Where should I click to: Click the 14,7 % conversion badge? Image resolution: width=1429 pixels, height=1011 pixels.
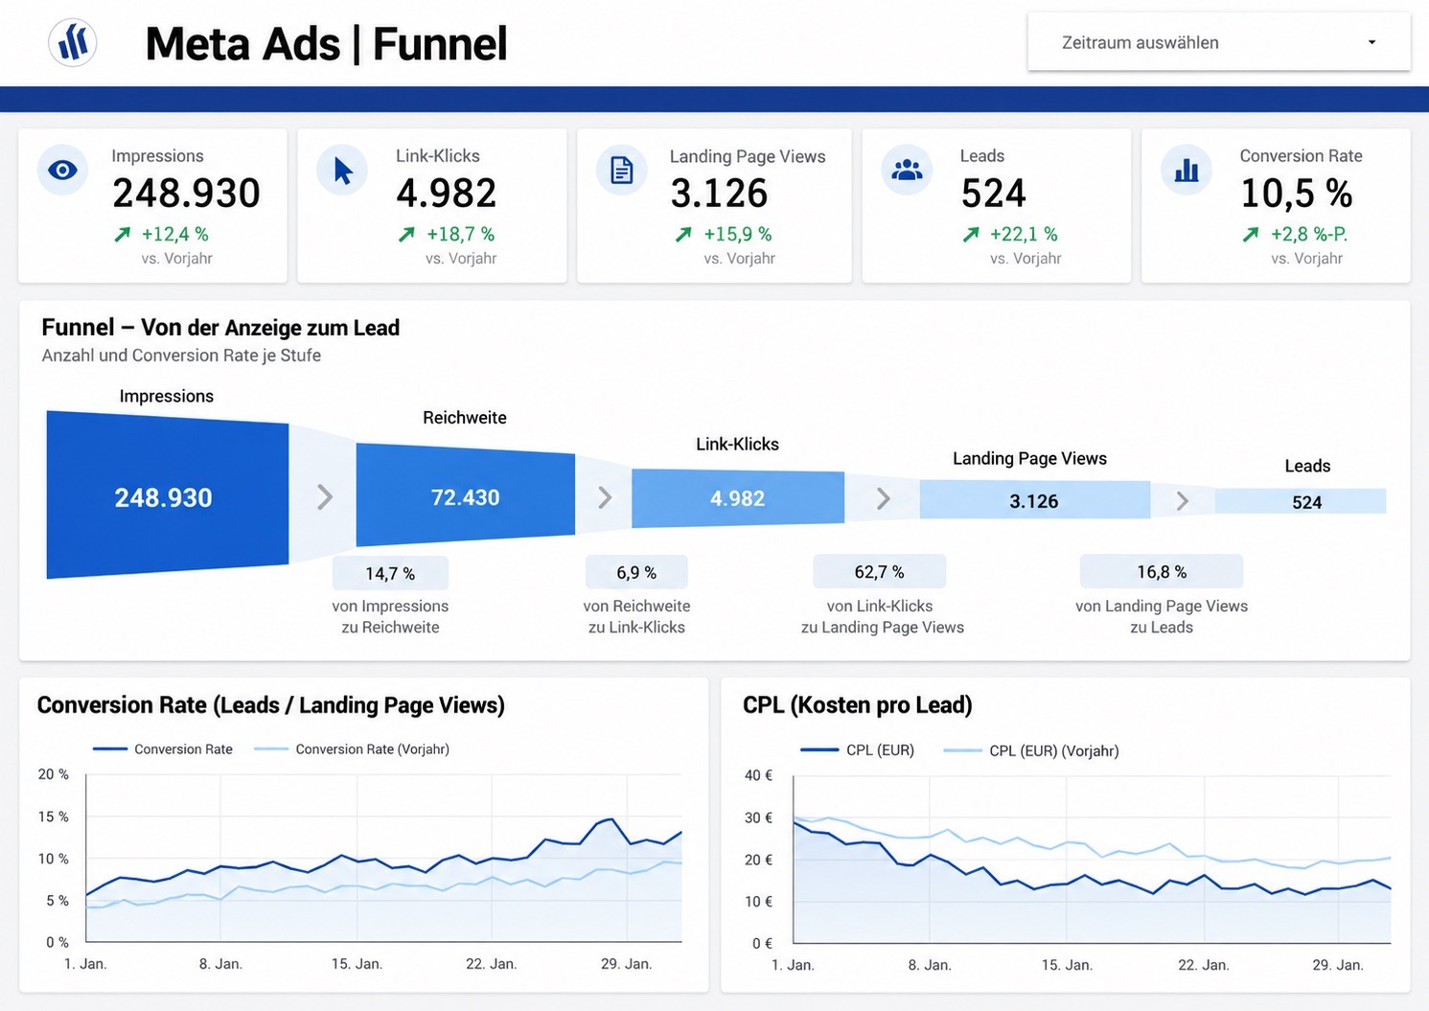pos(390,573)
